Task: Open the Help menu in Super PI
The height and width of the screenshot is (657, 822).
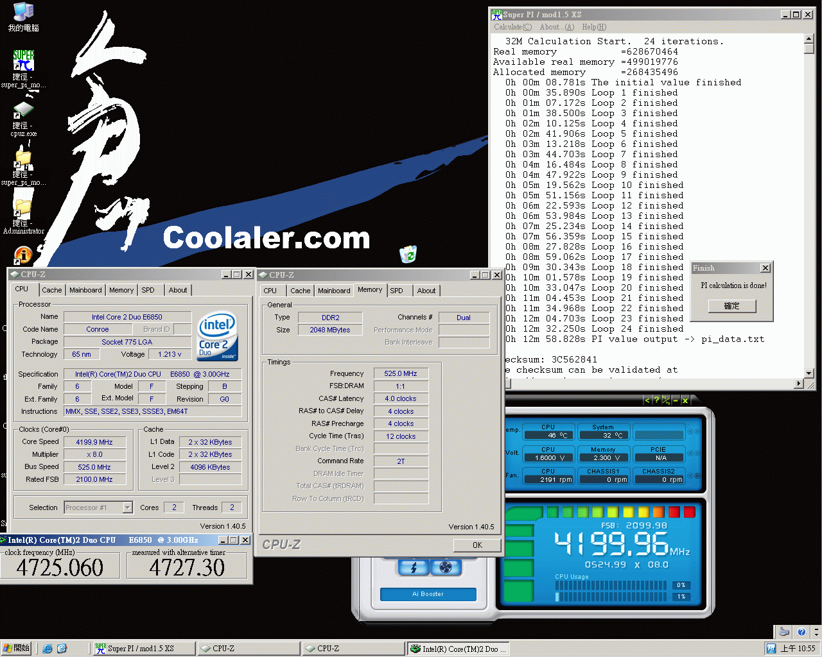Action: (x=594, y=27)
